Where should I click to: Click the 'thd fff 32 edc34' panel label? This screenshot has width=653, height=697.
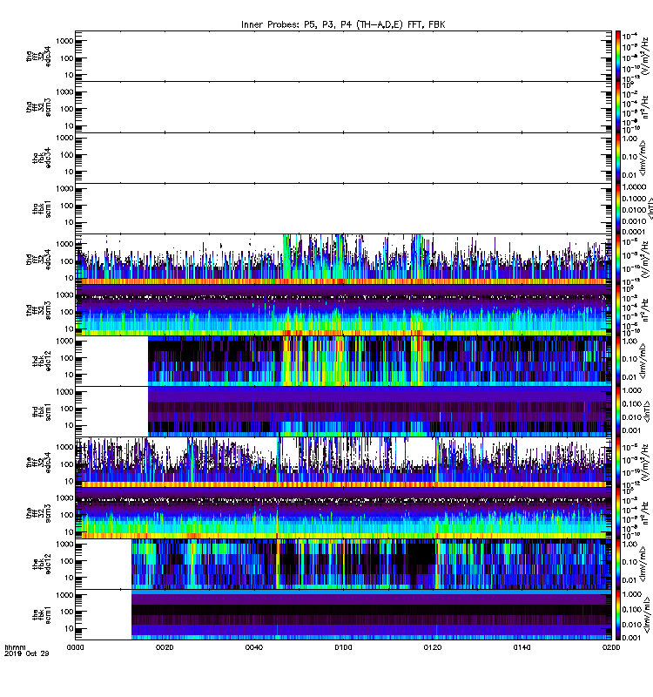38,259
